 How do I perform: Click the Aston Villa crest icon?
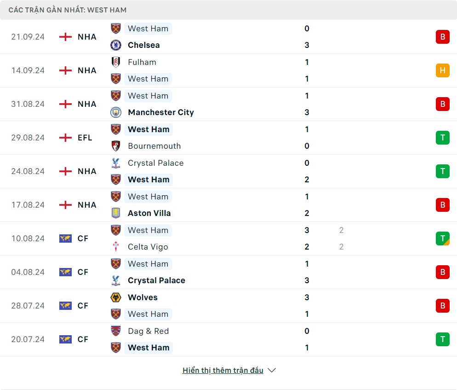pos(116,213)
